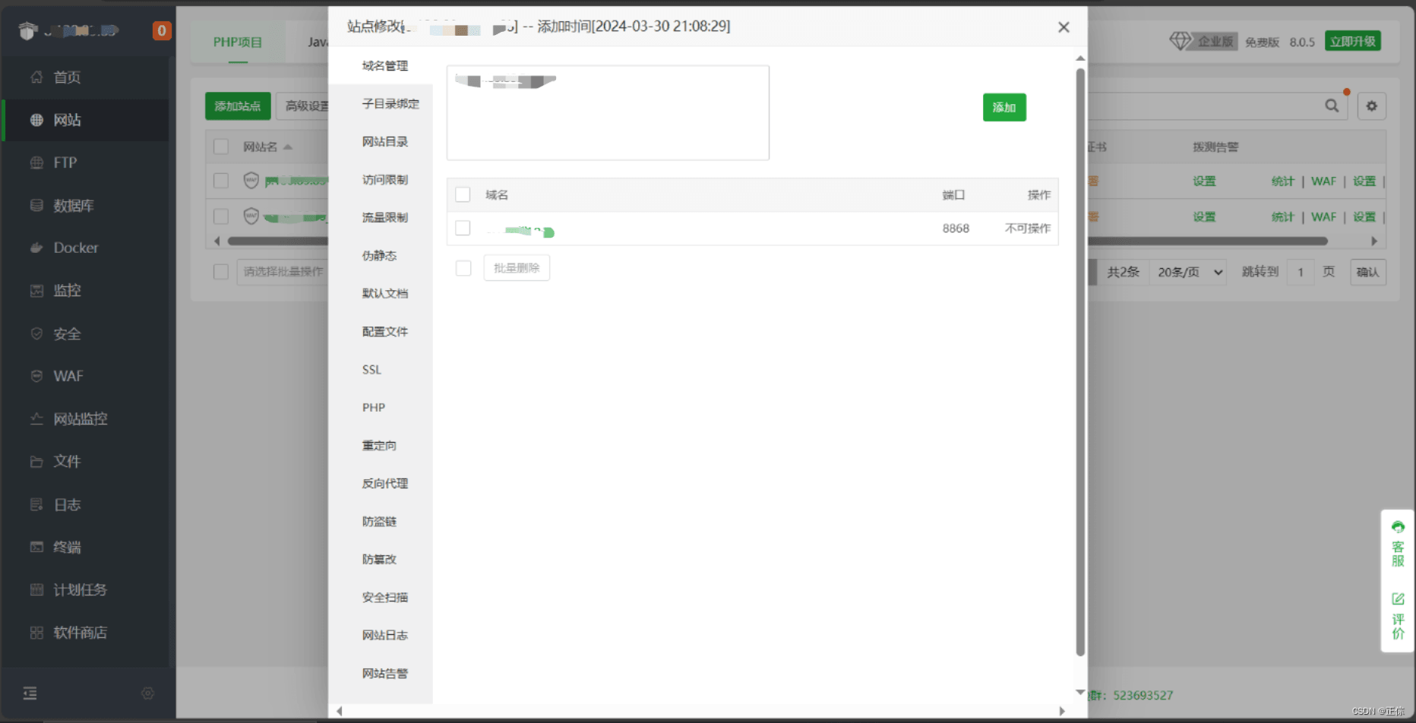Open table settings gear icon

click(x=1371, y=106)
